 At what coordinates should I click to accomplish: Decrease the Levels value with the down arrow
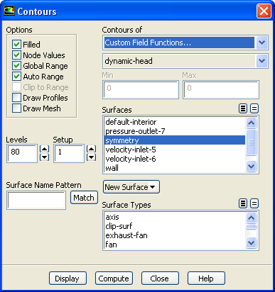(x=44, y=157)
